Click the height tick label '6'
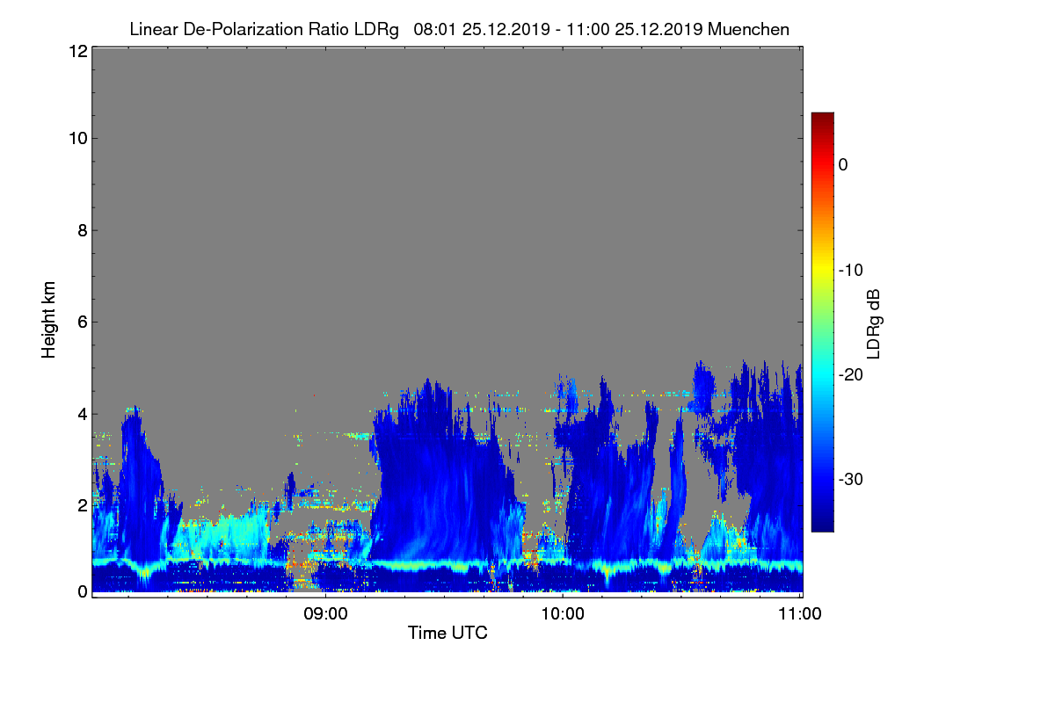The height and width of the screenshot is (703, 1055). (81, 323)
